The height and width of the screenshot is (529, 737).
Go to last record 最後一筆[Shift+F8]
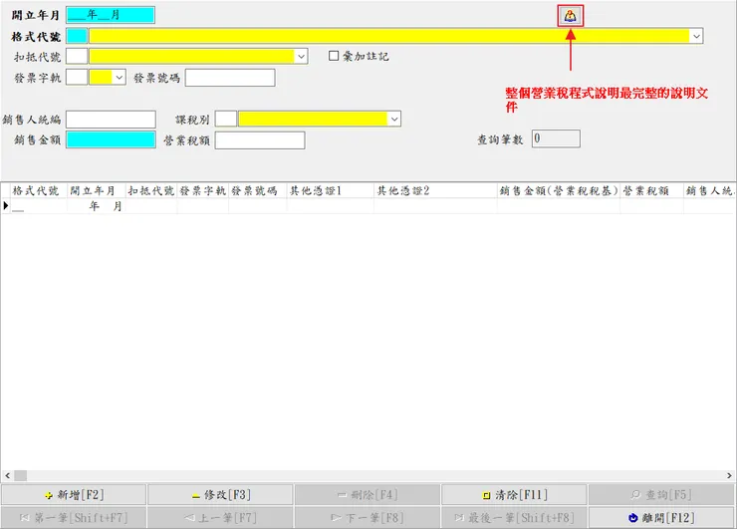[x=514, y=518]
